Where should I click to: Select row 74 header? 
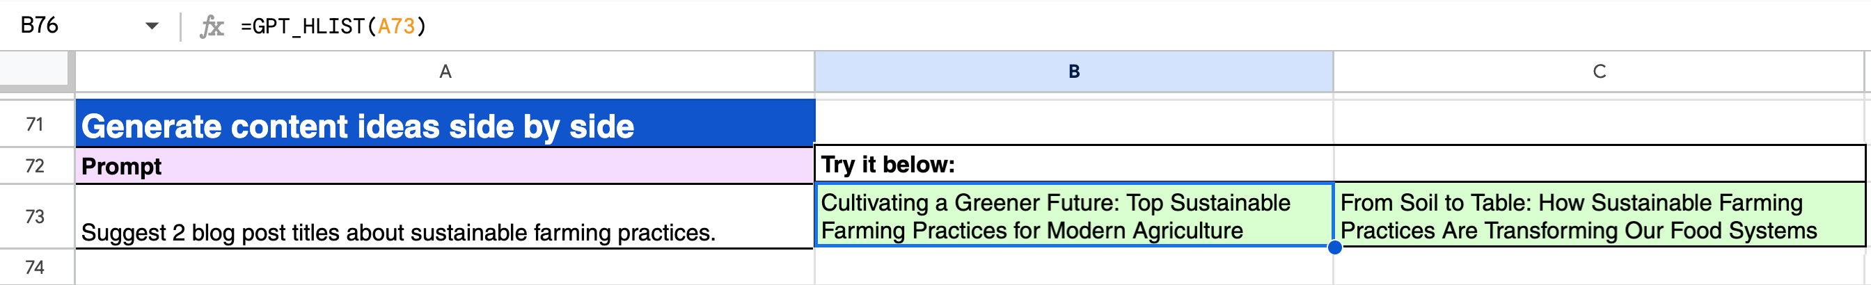(x=36, y=267)
